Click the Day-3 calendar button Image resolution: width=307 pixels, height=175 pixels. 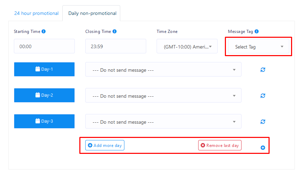point(44,121)
